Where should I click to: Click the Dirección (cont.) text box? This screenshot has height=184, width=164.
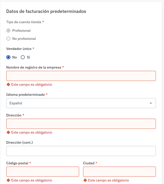tap(81, 151)
